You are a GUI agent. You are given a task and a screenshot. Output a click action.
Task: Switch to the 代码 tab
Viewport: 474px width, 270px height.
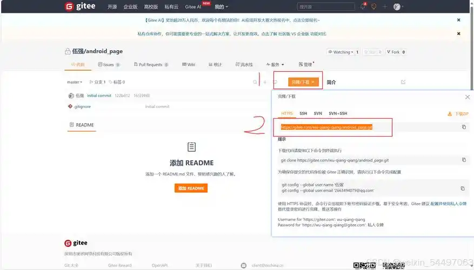click(78, 64)
